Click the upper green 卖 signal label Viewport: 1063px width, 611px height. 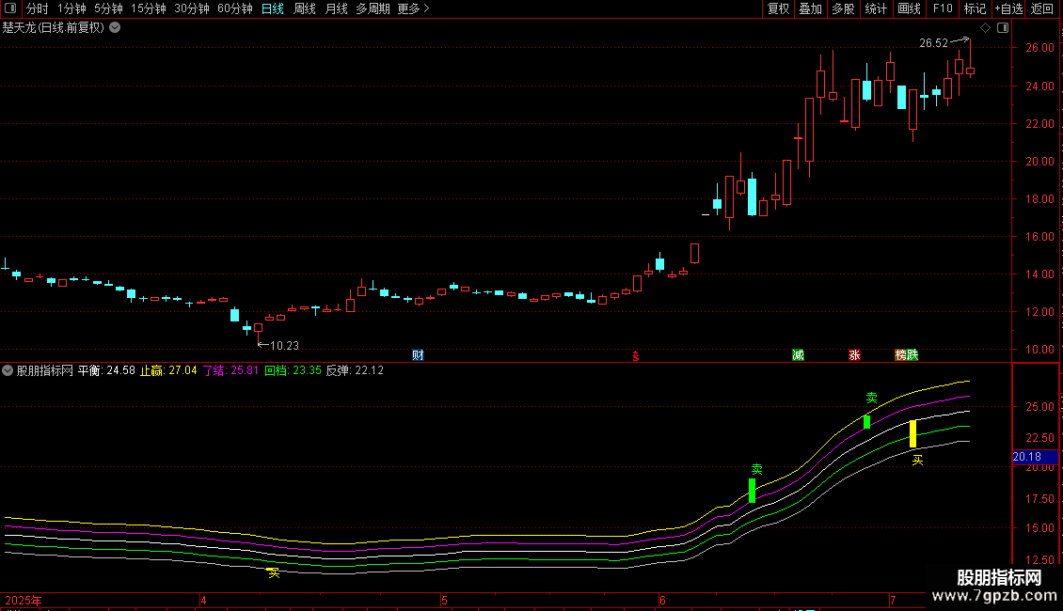pos(872,399)
